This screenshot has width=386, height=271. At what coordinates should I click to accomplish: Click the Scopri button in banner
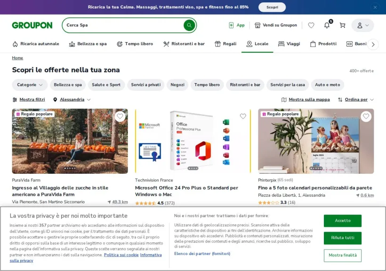(x=272, y=7)
